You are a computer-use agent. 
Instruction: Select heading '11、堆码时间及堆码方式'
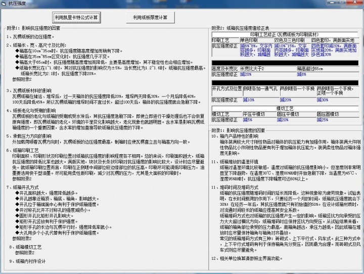pos(235,187)
